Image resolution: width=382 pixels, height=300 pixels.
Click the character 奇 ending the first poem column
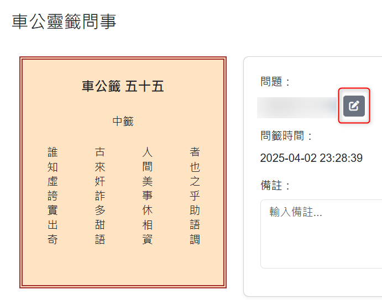[x=53, y=240]
